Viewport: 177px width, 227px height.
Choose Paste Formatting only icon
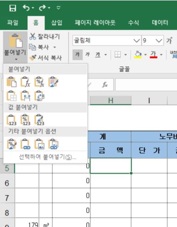coord(12,144)
